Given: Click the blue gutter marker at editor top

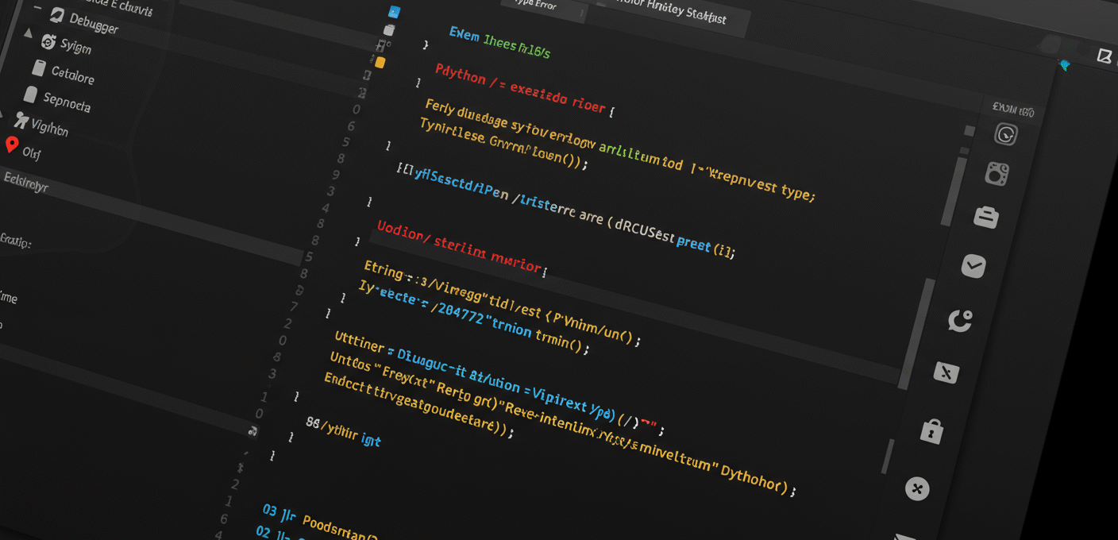Looking at the screenshot, I should [x=394, y=12].
